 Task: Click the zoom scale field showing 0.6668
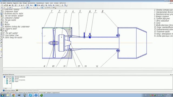click(57, 5)
